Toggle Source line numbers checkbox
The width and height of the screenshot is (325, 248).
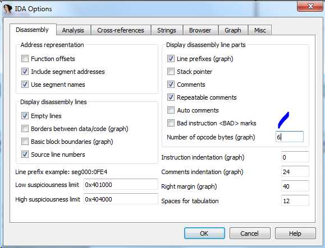25,155
